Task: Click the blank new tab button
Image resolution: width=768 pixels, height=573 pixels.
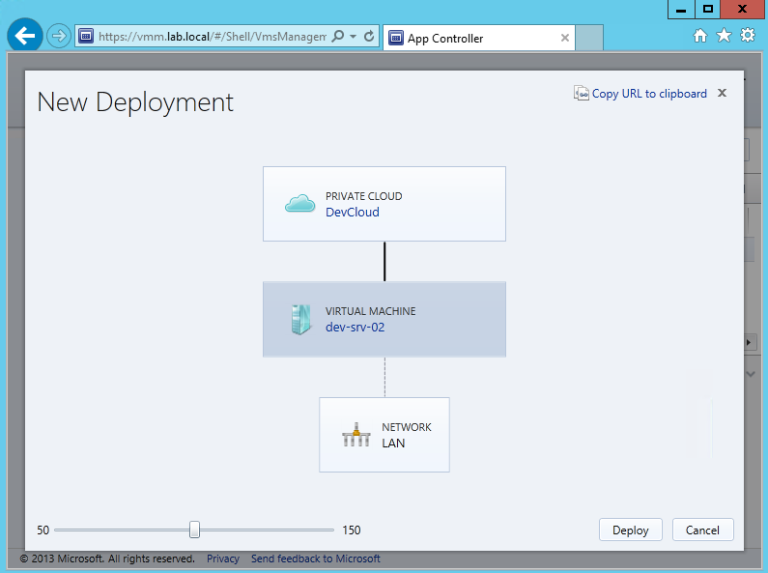Action: [588, 38]
